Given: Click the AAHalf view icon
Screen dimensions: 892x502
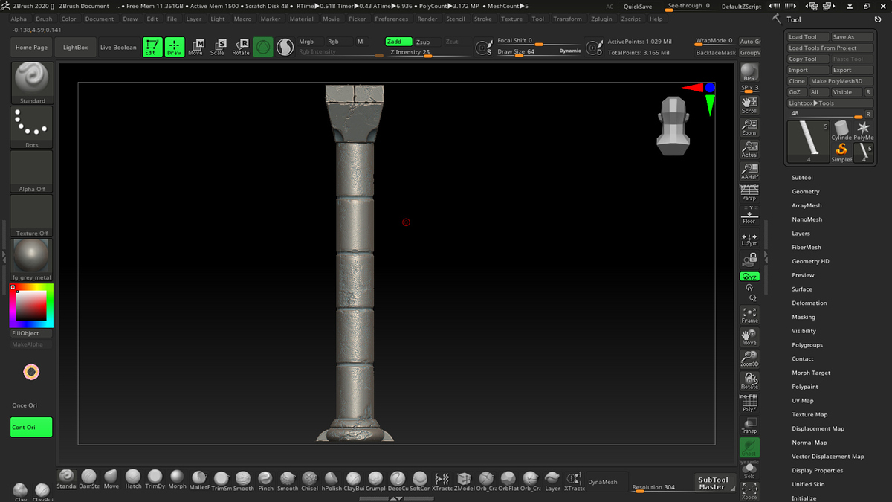Looking at the screenshot, I should click(x=749, y=172).
